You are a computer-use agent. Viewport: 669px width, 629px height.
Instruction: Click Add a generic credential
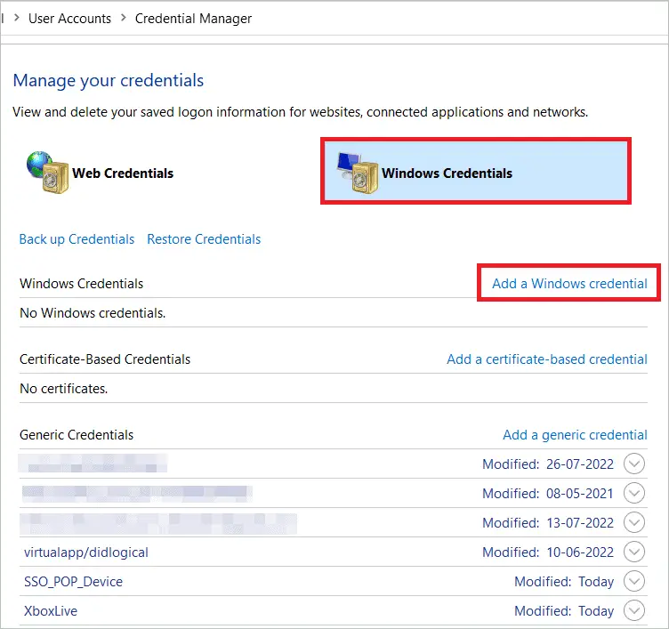(575, 435)
